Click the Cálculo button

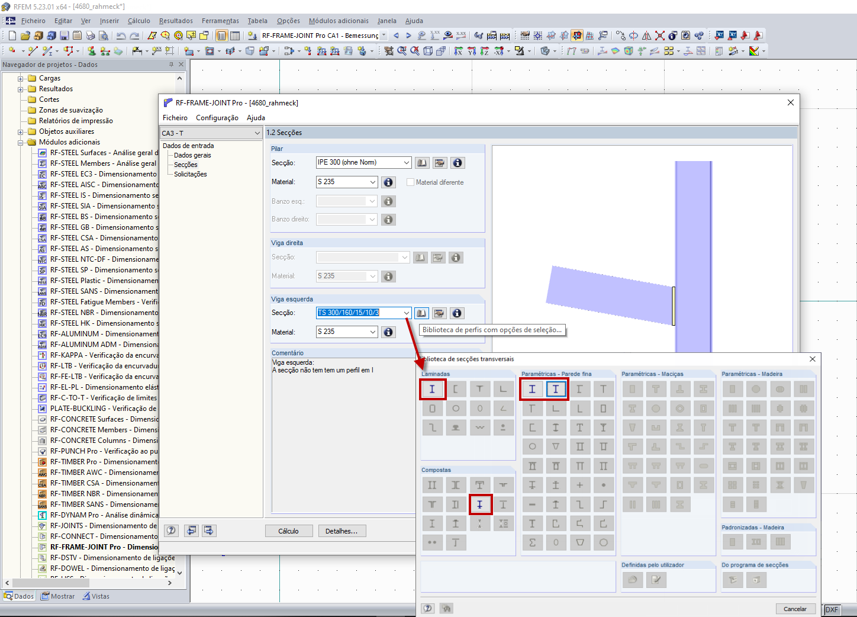[x=289, y=531]
